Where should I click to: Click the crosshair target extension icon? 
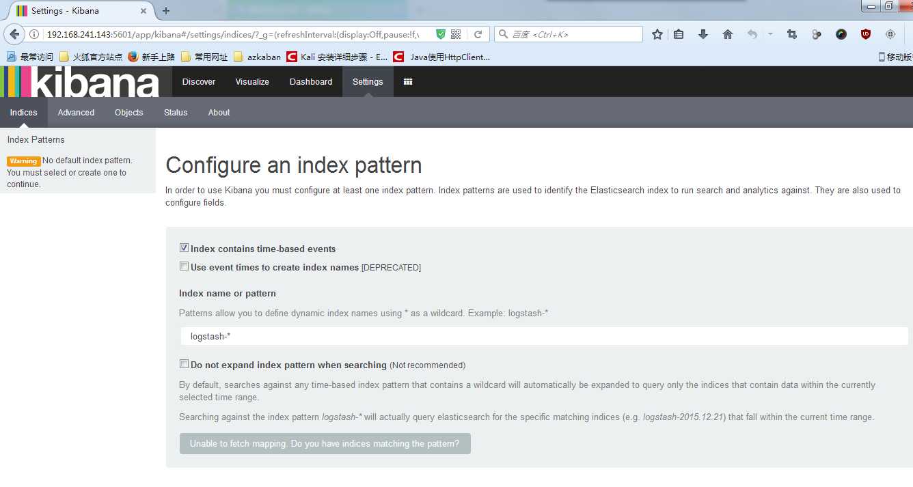[x=890, y=34]
